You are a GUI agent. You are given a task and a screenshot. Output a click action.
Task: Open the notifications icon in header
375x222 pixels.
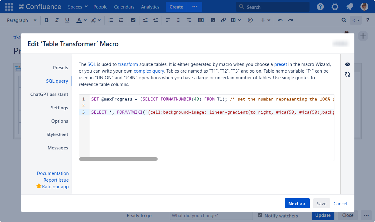(x=350, y=7)
